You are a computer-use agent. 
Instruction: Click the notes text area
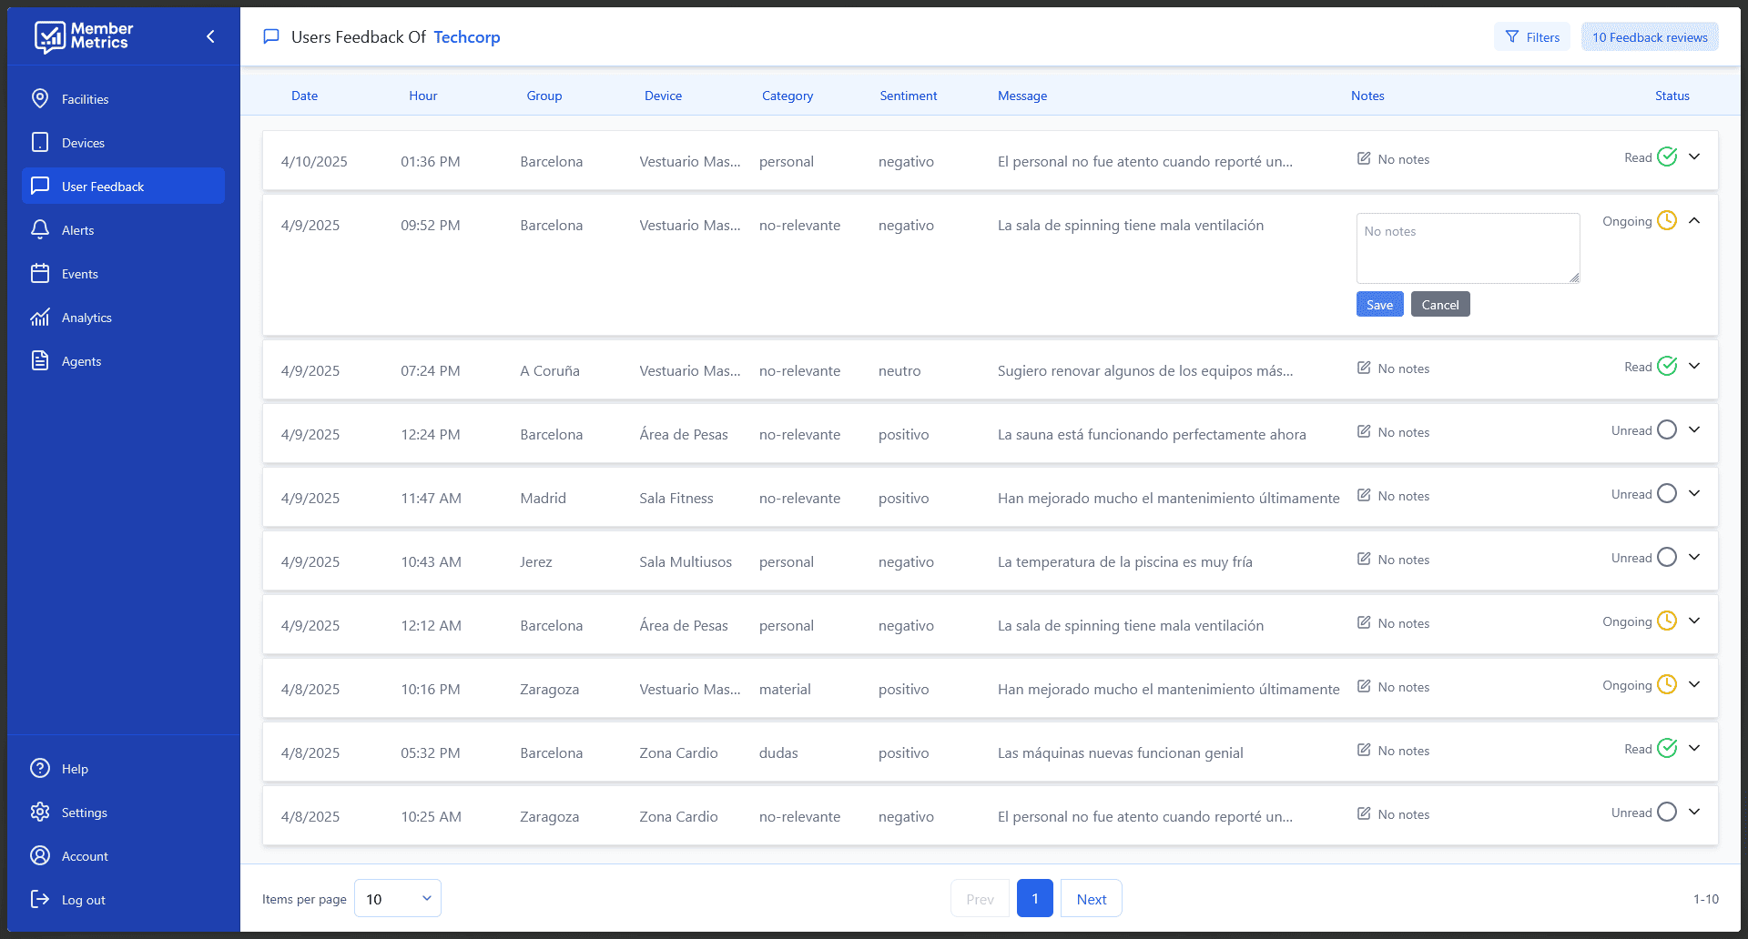click(x=1468, y=248)
